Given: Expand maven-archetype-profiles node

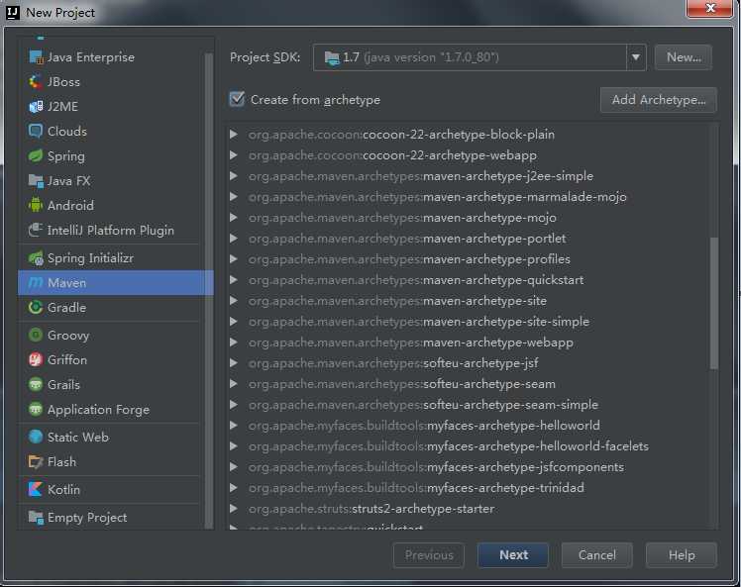Looking at the screenshot, I should click(234, 258).
